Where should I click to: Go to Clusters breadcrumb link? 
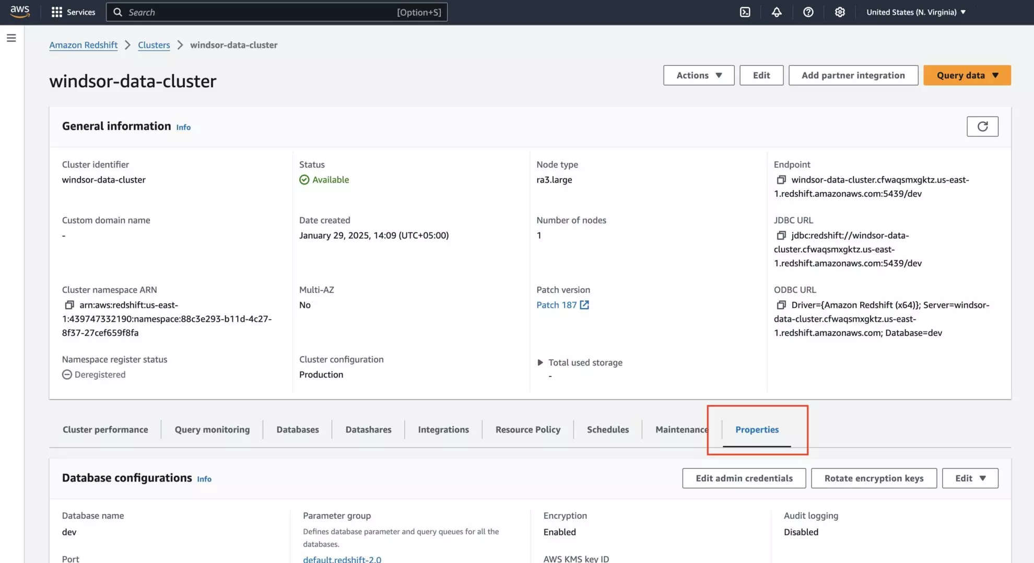pos(154,45)
